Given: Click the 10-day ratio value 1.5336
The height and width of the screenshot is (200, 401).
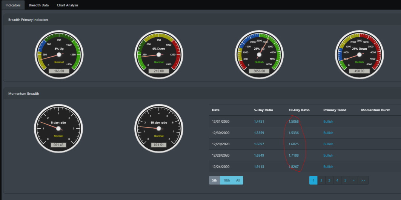Looking at the screenshot, I should tap(293, 133).
